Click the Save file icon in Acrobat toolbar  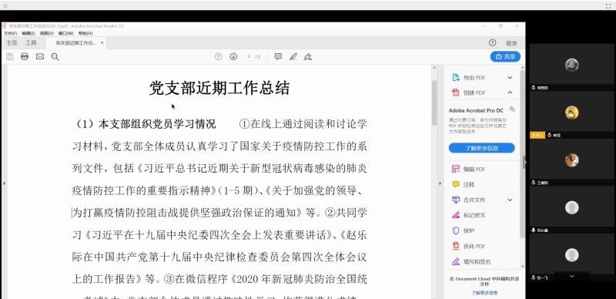[x=10, y=57]
